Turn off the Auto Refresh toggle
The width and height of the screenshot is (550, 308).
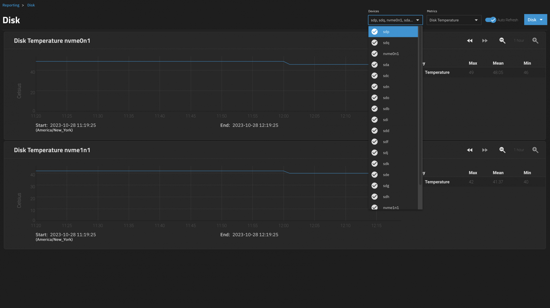(x=490, y=20)
